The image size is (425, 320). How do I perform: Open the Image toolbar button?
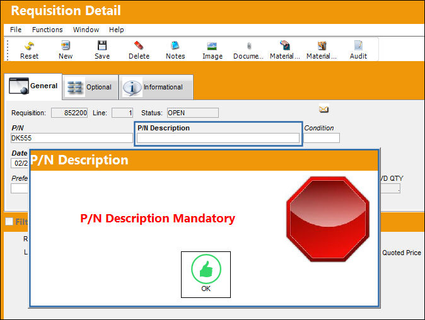click(212, 50)
